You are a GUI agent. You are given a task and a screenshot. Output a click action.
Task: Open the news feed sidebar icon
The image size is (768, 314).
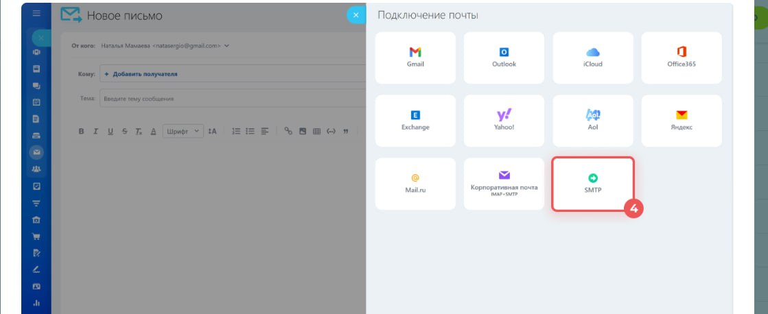pyautogui.click(x=36, y=69)
